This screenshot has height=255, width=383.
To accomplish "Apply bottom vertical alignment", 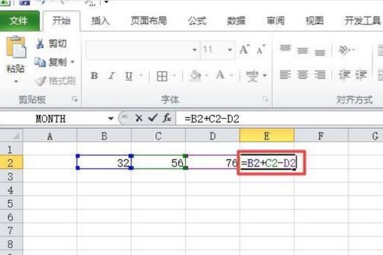I will pos(320,52).
